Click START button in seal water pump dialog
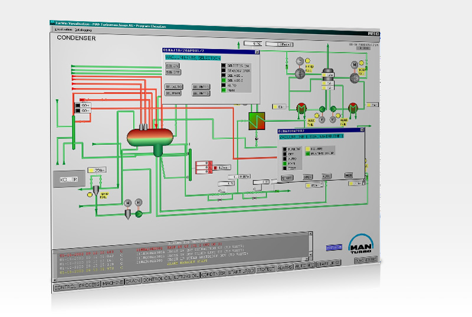This screenshot has width=472, height=317. (x=287, y=178)
